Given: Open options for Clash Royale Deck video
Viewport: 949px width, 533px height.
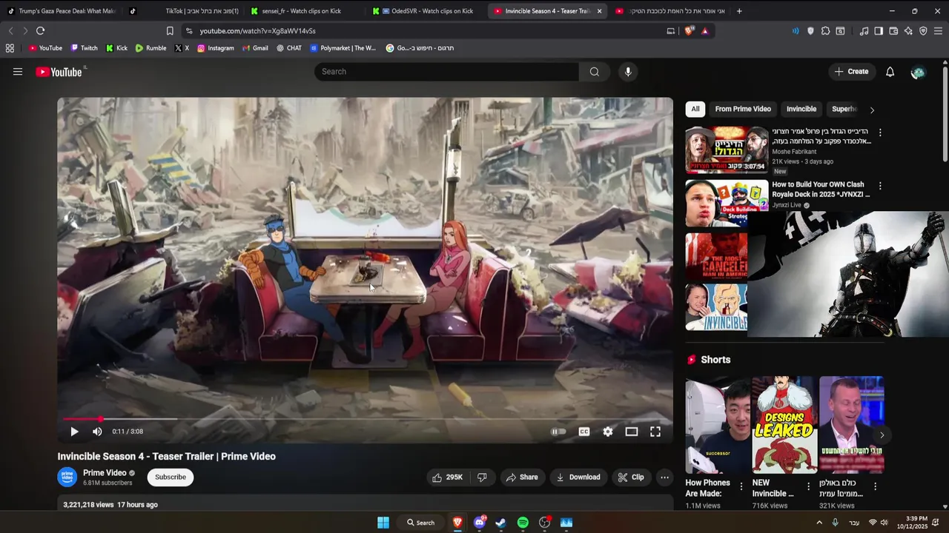Looking at the screenshot, I should coord(880,186).
